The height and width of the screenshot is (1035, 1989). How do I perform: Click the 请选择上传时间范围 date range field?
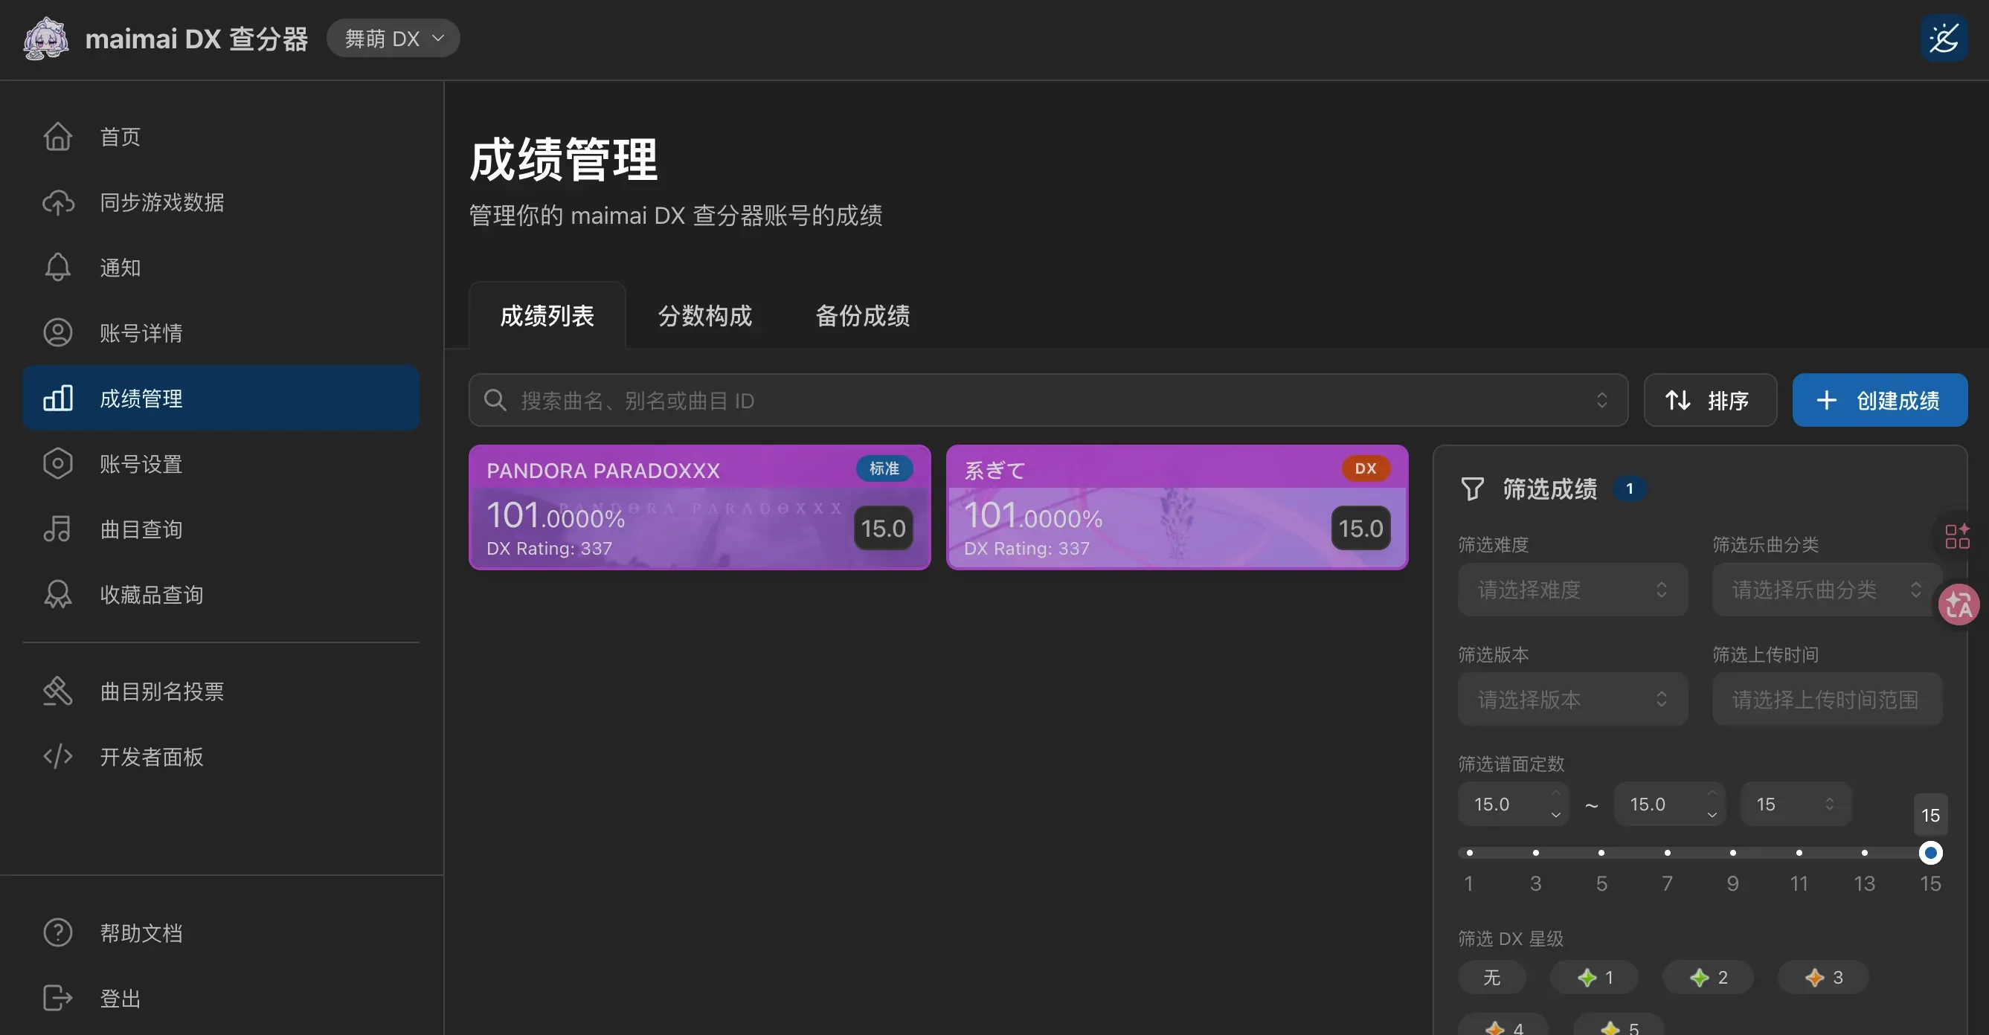pyautogui.click(x=1827, y=699)
